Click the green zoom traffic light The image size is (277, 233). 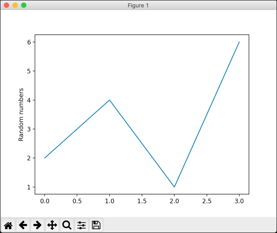point(24,5)
